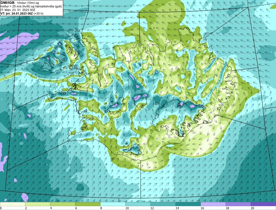Click the legend scale label "6"
This screenshot has width=276, height=210.
[x=76, y=208]
